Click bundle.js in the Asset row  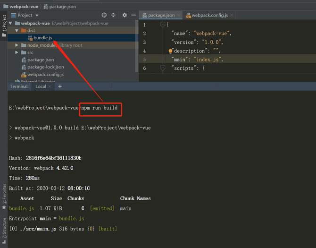click(22, 208)
